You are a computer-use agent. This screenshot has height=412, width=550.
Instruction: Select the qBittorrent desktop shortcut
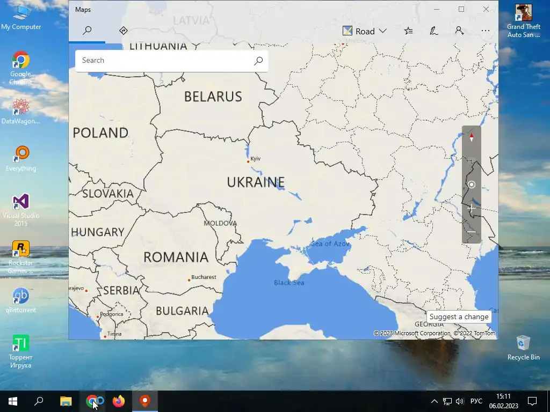coord(21,300)
